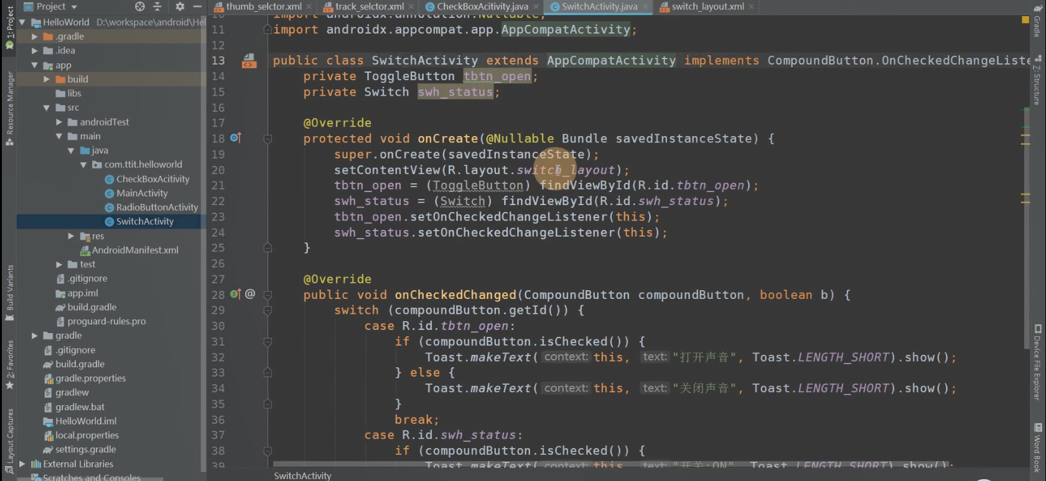Open Resource Manager tool window
The image size is (1046, 481).
point(9,108)
